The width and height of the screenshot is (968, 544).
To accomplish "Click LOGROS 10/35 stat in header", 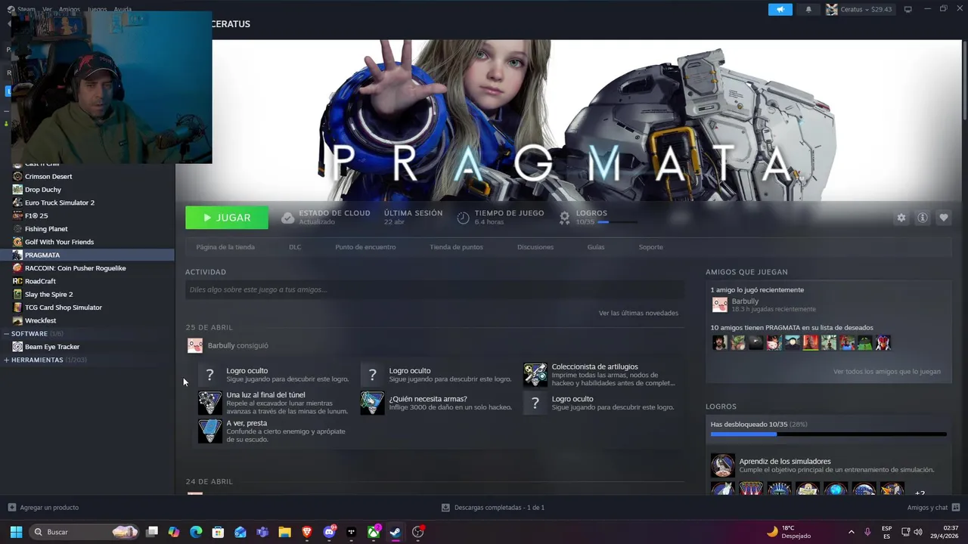I will [597, 218].
